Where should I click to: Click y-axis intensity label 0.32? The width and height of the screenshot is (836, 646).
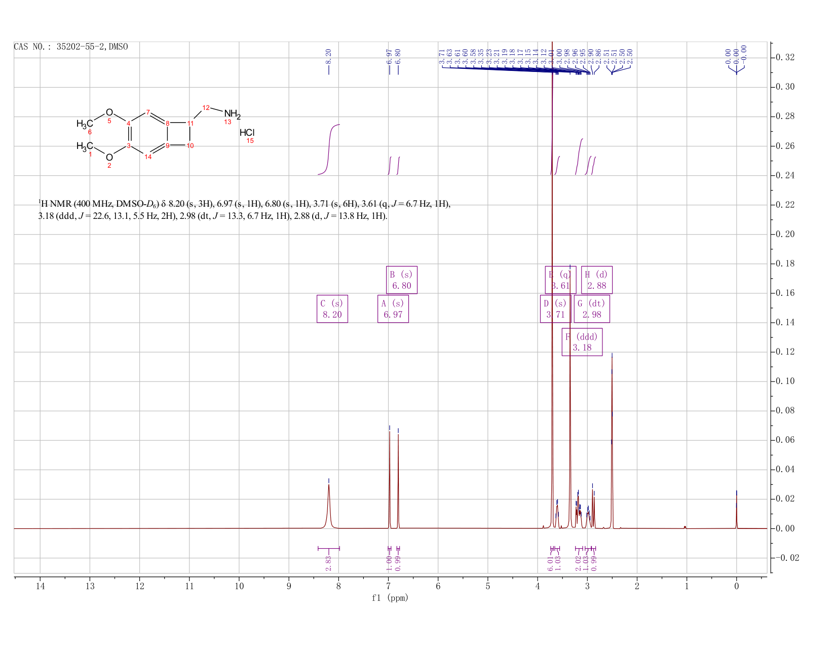tap(785, 58)
